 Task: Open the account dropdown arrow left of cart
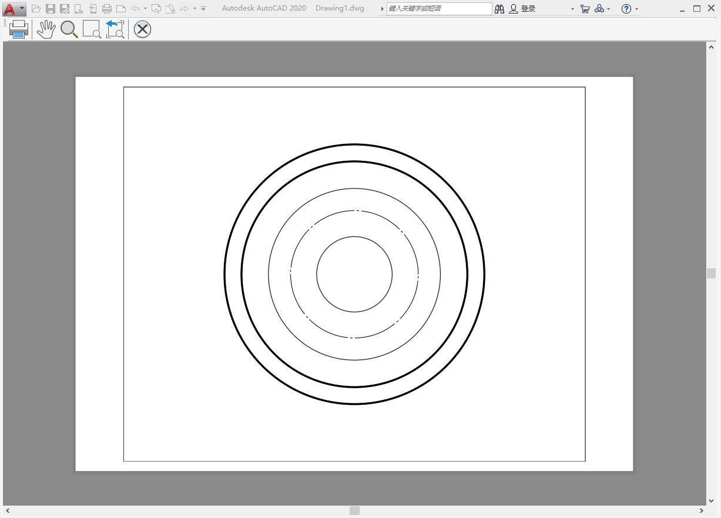(572, 9)
